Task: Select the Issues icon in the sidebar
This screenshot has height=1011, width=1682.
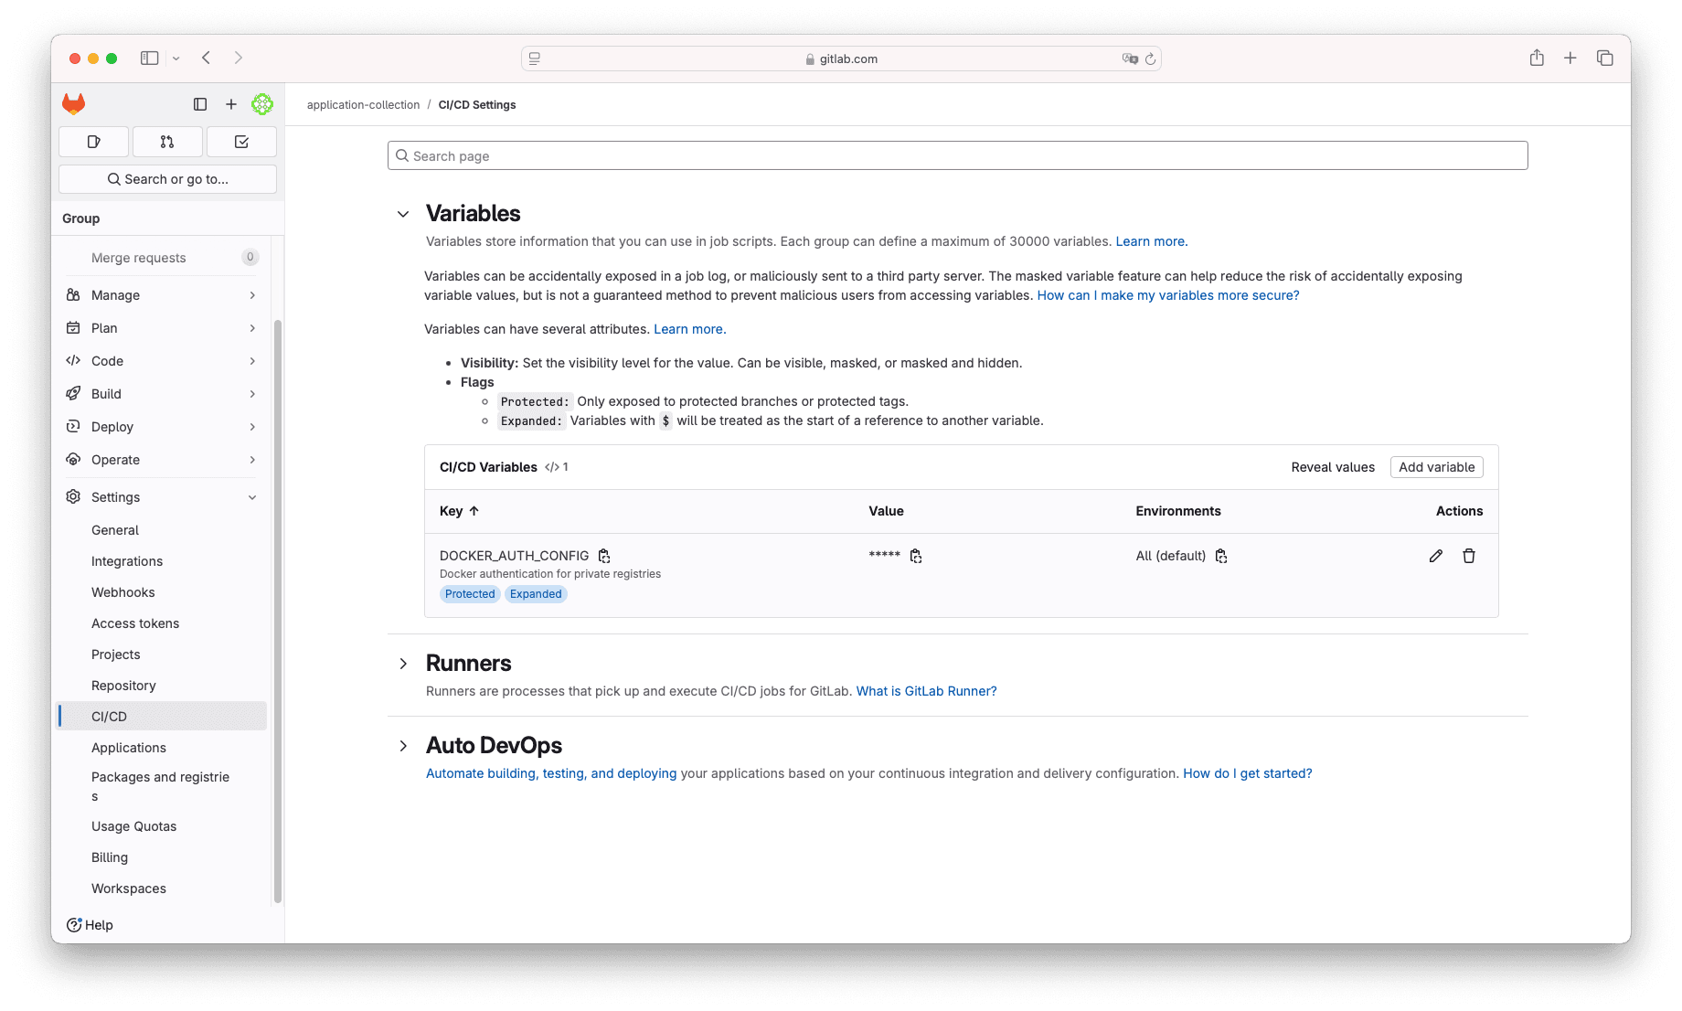Action: pyautogui.click(x=93, y=142)
